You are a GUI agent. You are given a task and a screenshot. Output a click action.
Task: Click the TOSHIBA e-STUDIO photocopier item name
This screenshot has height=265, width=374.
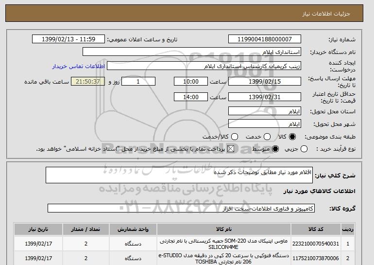(224, 258)
